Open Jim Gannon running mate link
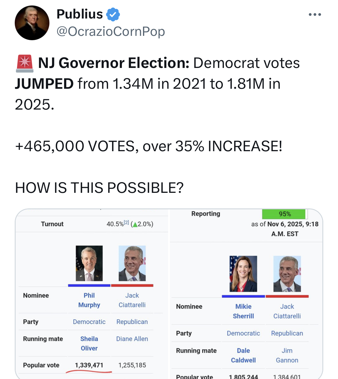Image resolution: width=338 pixels, height=379 pixels. (287, 355)
